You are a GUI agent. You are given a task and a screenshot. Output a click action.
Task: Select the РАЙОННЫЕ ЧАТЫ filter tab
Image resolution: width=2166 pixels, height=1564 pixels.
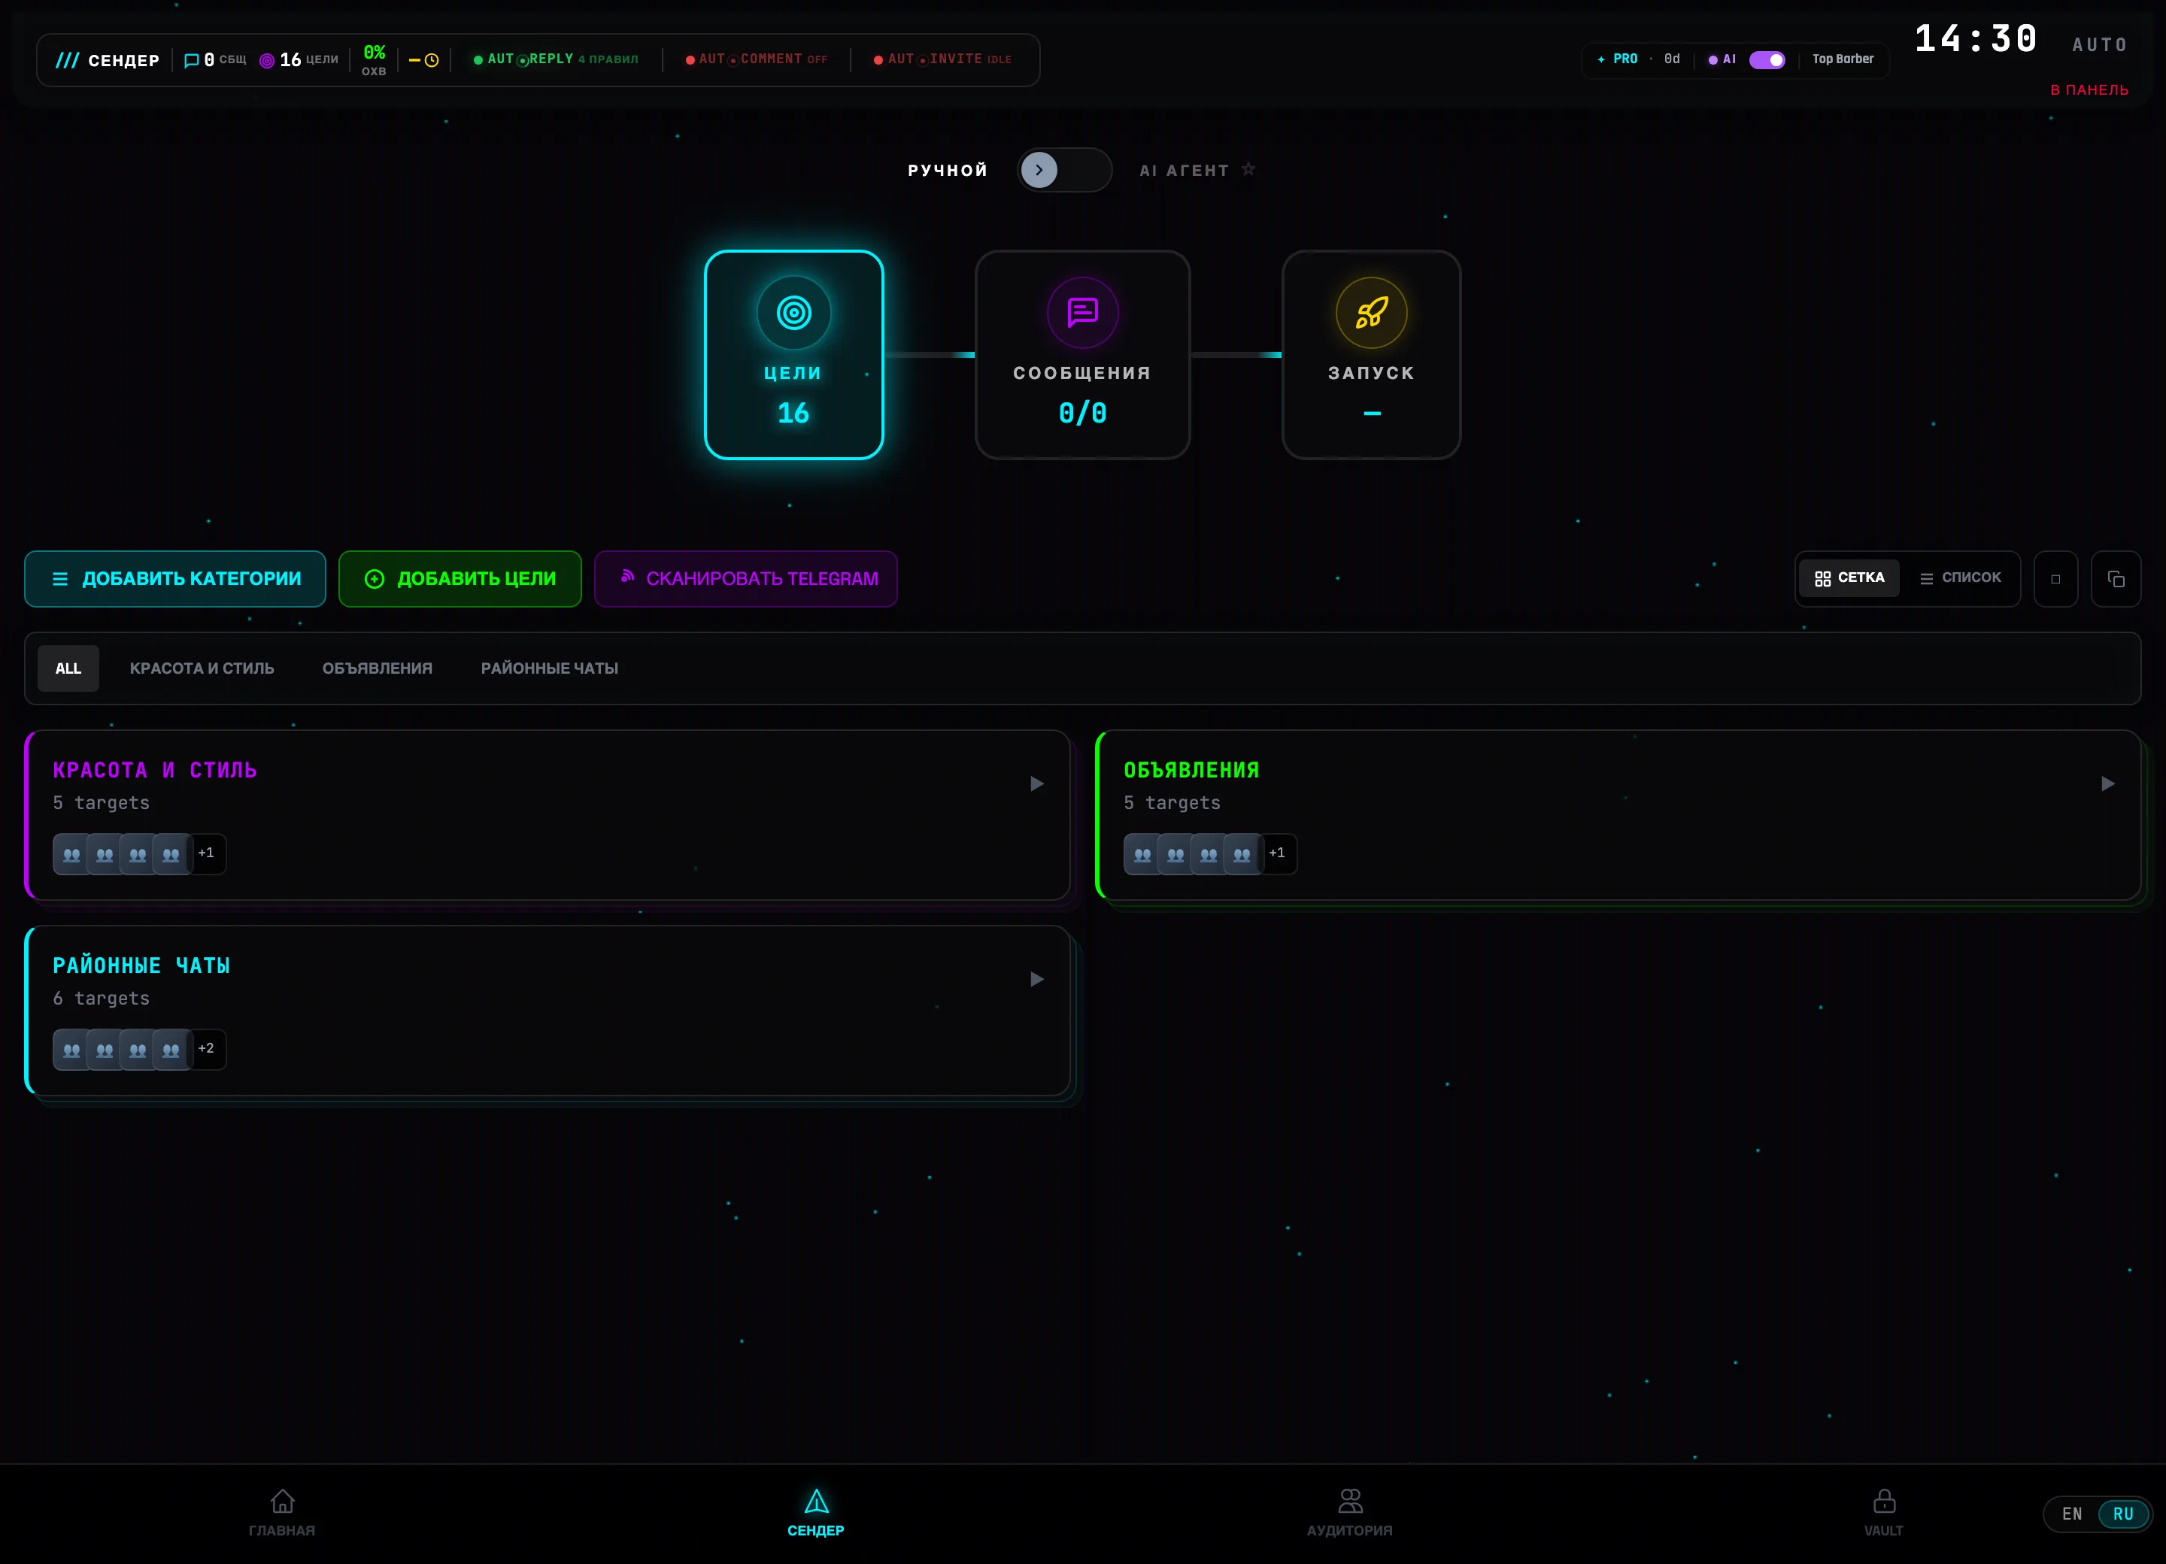(x=549, y=668)
